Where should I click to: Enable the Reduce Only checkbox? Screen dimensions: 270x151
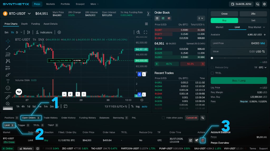(x=212, y=67)
